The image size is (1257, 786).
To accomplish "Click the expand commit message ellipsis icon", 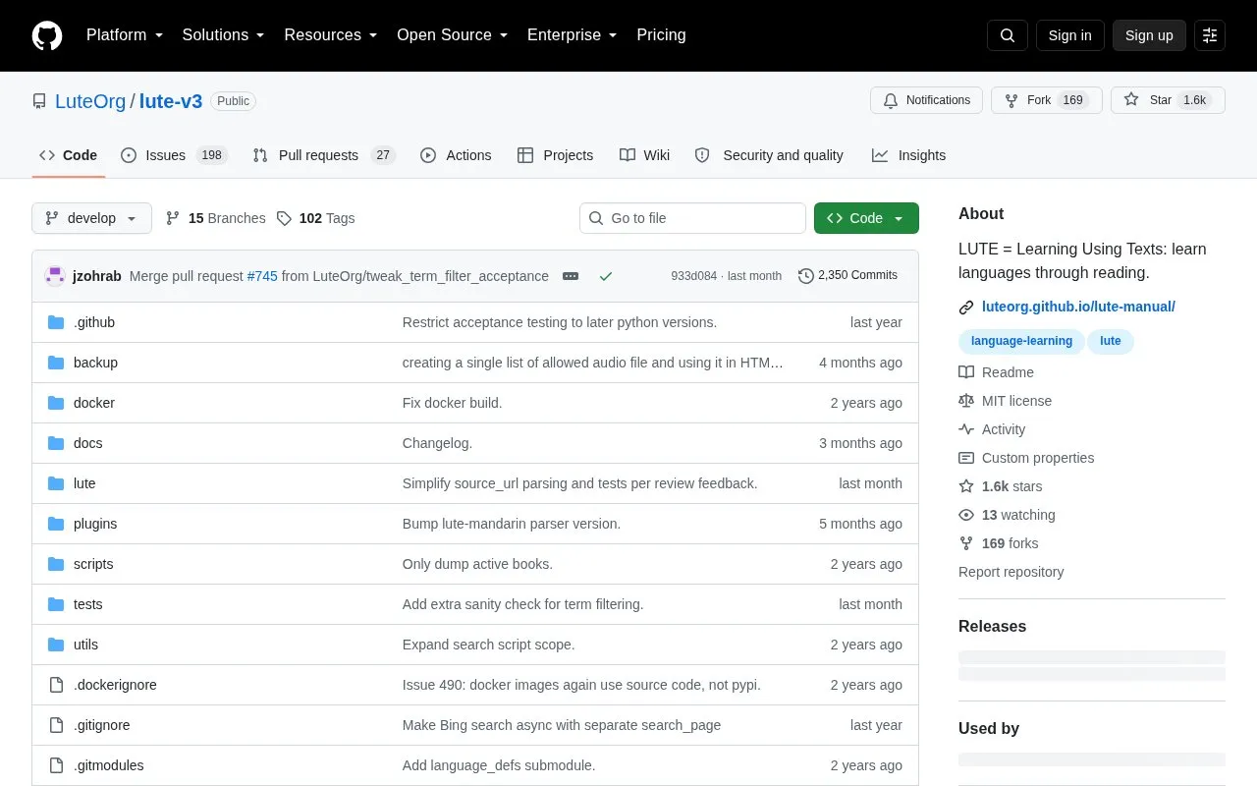I will click(x=571, y=276).
